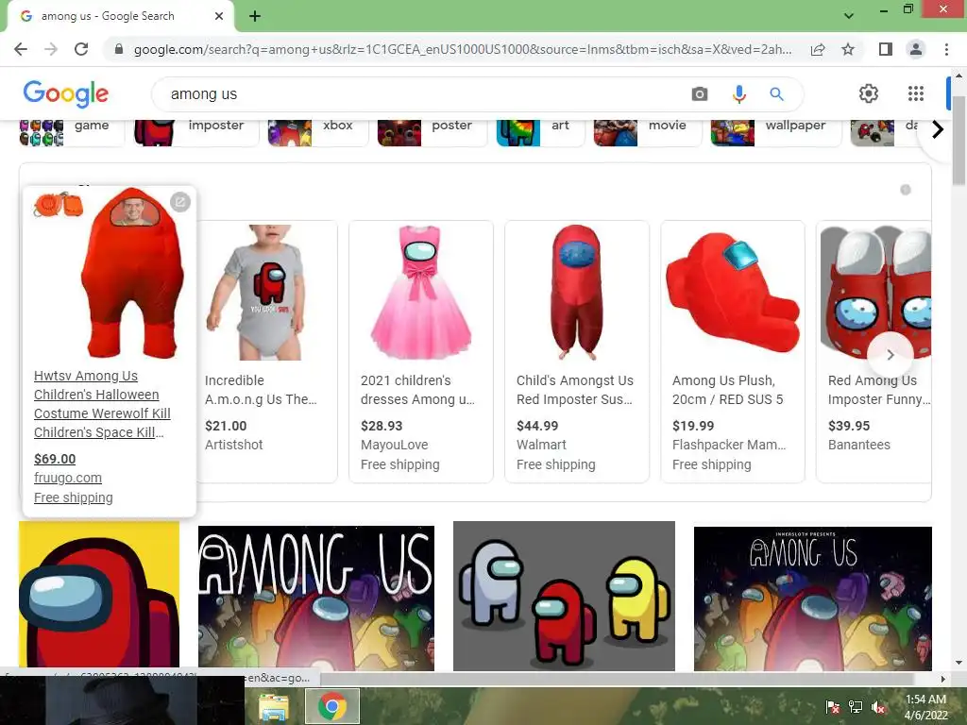
Task: Open Chrome in the taskbar
Action: point(332,706)
